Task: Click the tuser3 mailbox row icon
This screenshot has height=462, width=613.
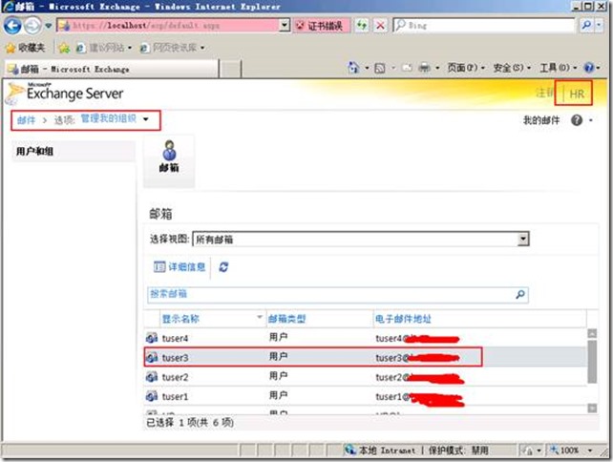Action: tap(152, 357)
